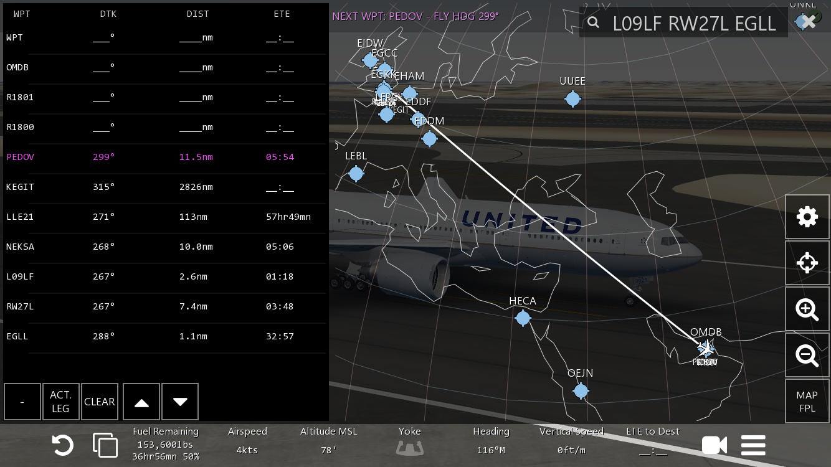Move the selected waypoint up with the up arrow
Image resolution: width=831 pixels, height=467 pixels.
[142, 402]
